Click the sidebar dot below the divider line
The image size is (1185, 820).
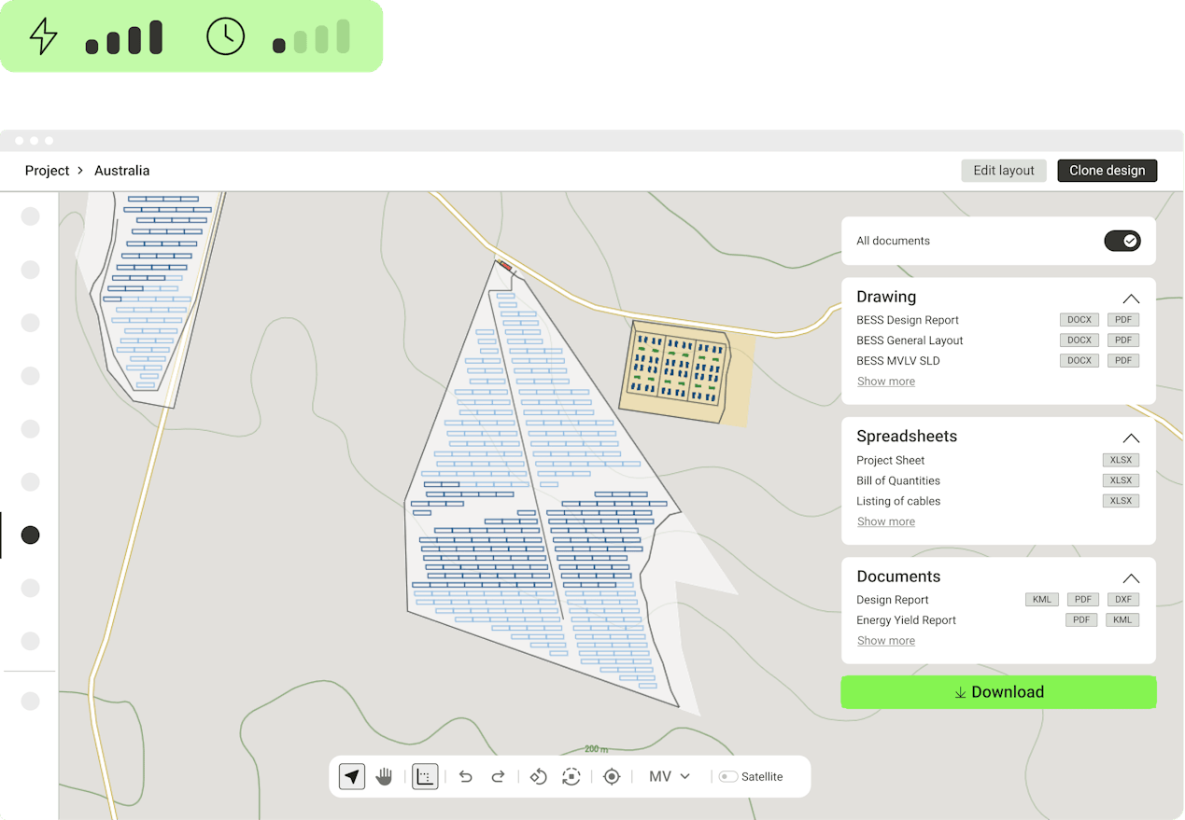pyautogui.click(x=31, y=701)
